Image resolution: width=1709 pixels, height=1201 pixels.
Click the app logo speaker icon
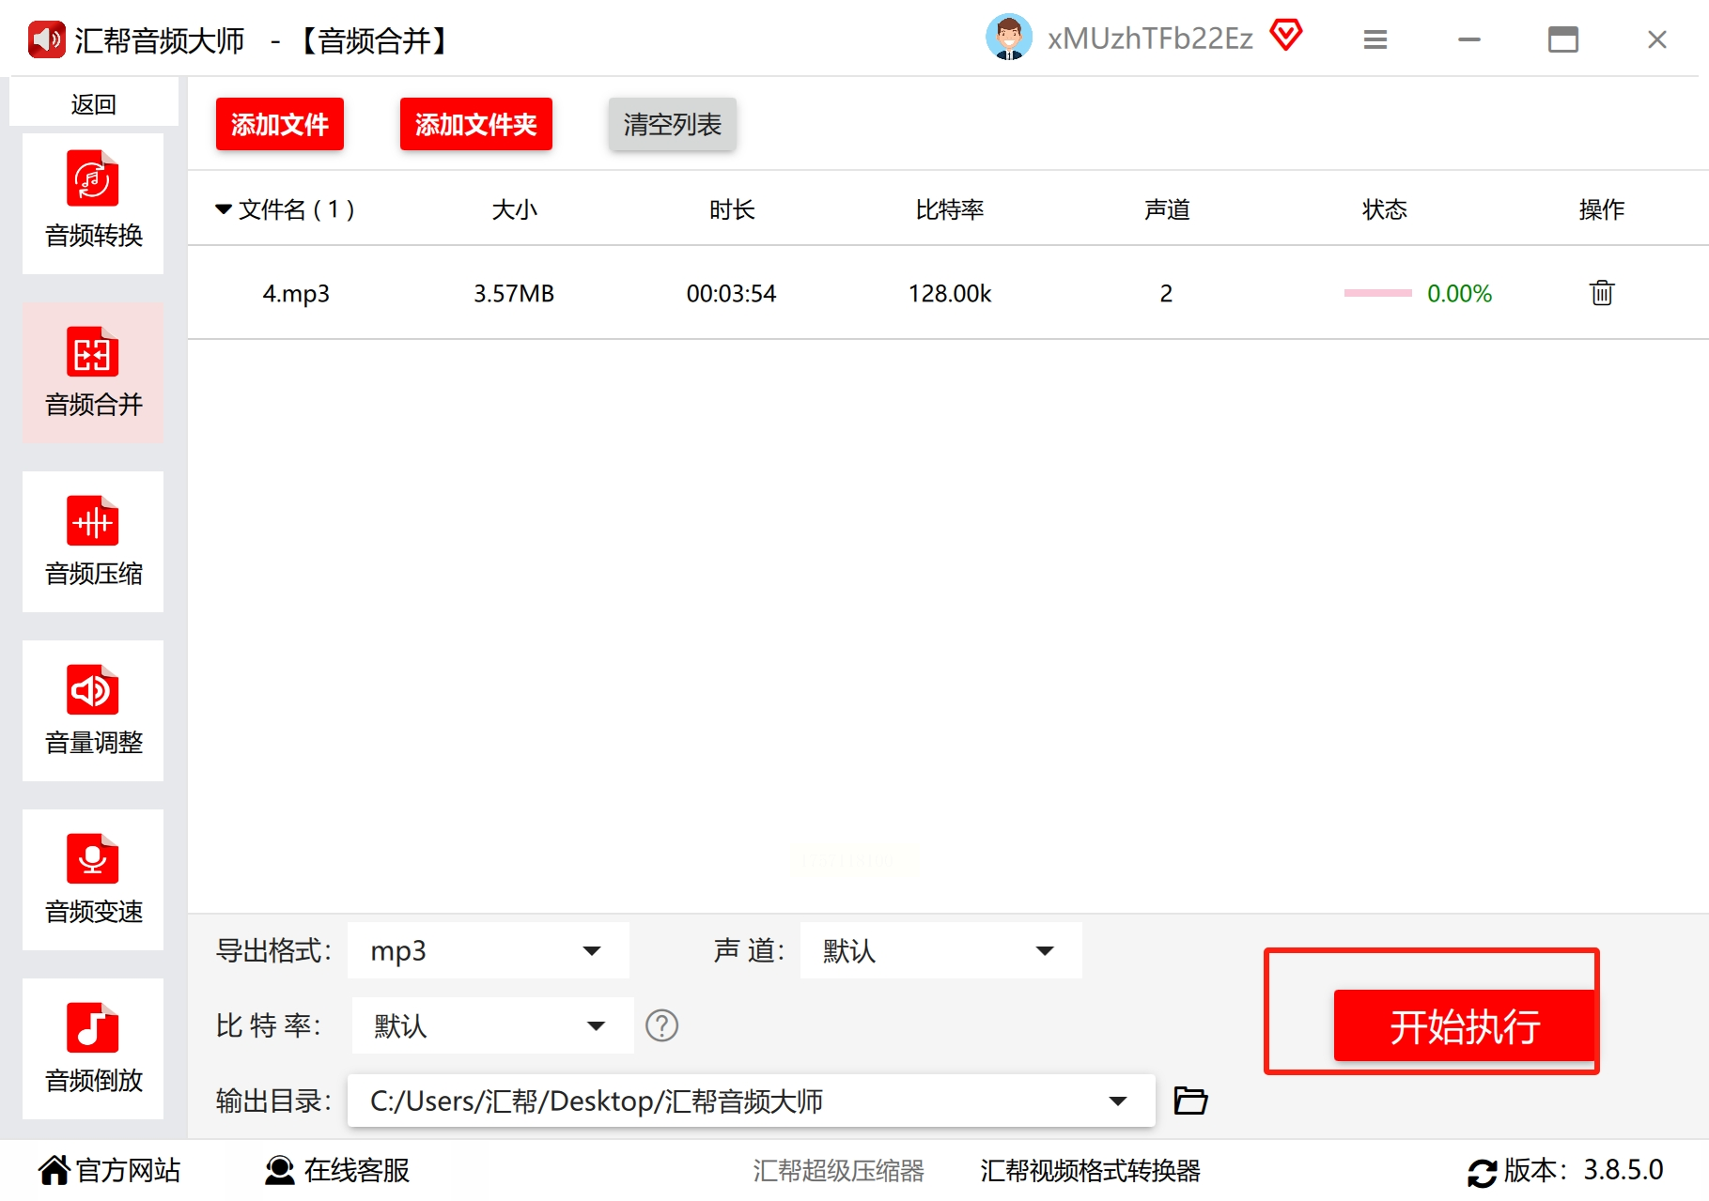coord(47,39)
